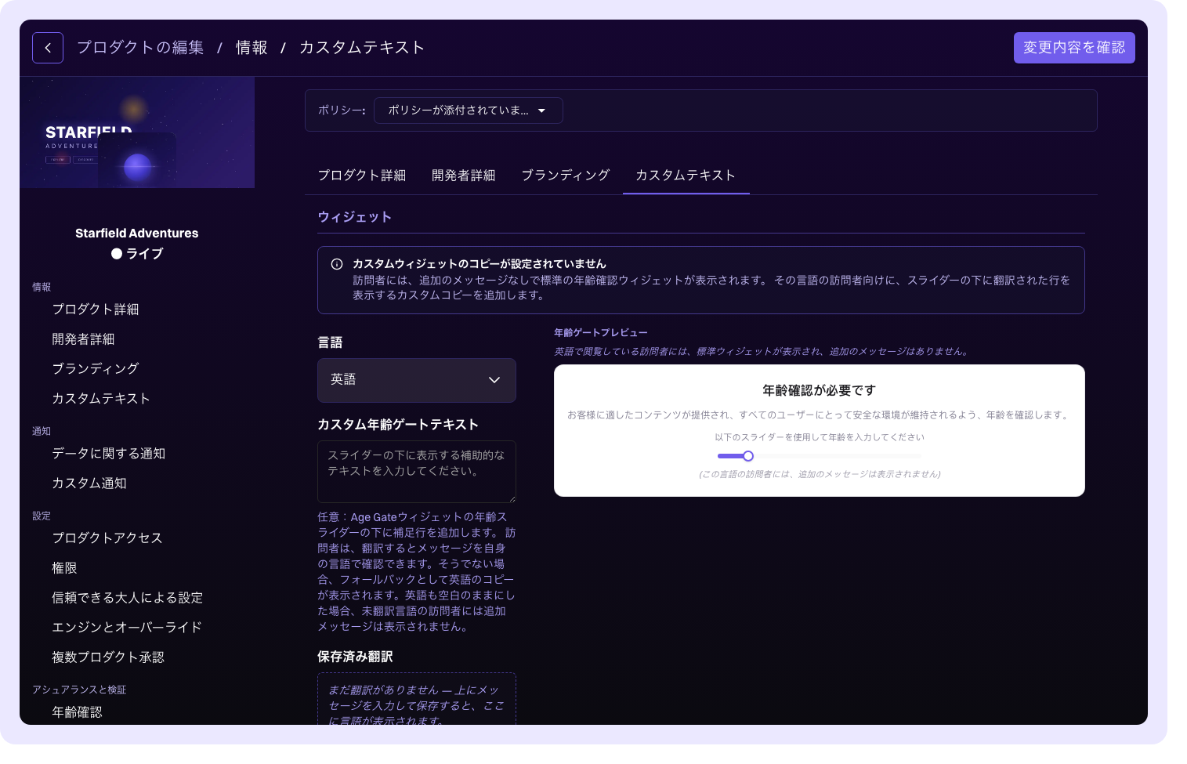Open 権限 in the sidebar

click(x=64, y=568)
